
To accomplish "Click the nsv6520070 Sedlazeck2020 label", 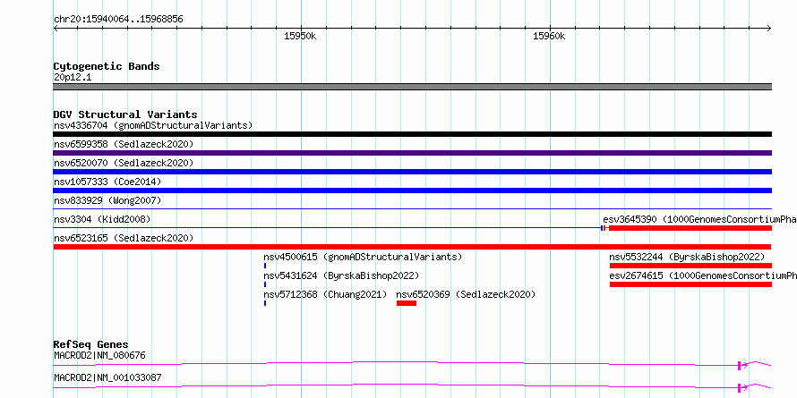I will (x=124, y=163).
